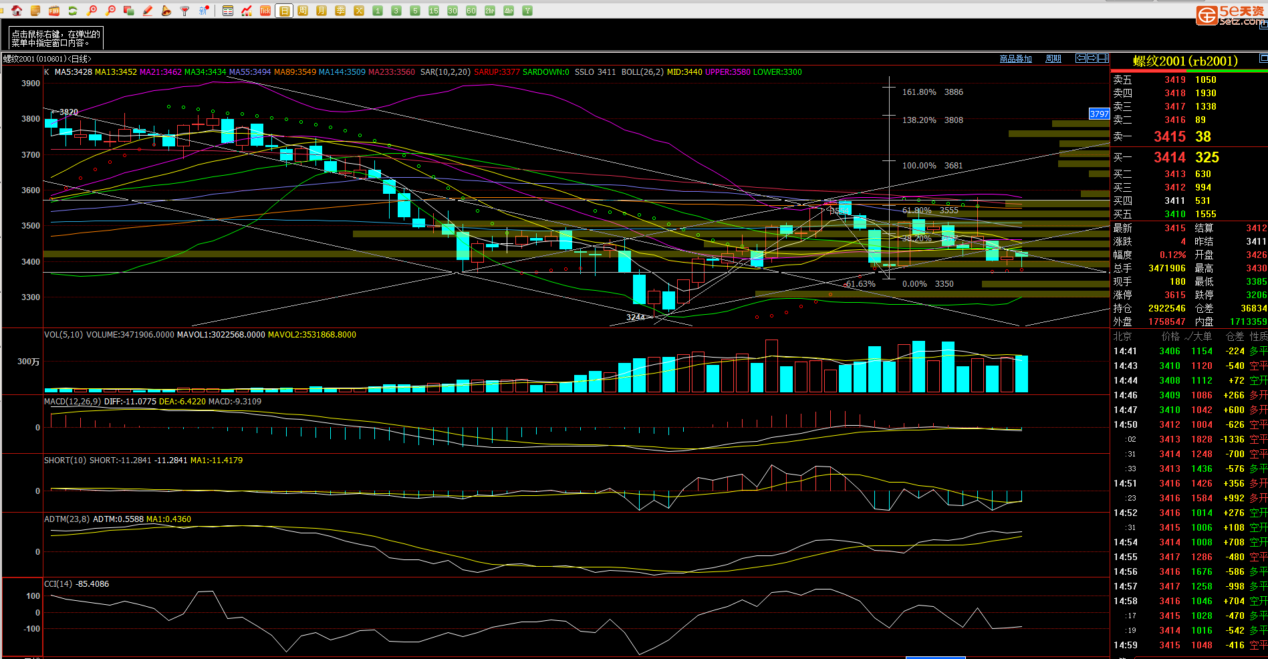The width and height of the screenshot is (1268, 659).
Task: Select the CCI(14) indicator label
Action: [58, 584]
